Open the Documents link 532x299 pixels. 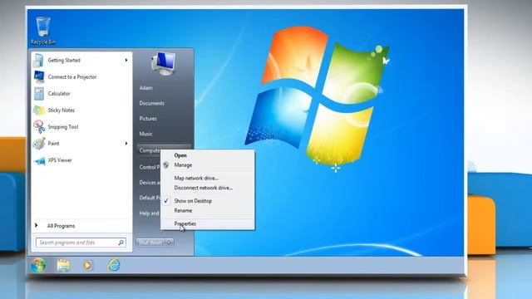[151, 103]
